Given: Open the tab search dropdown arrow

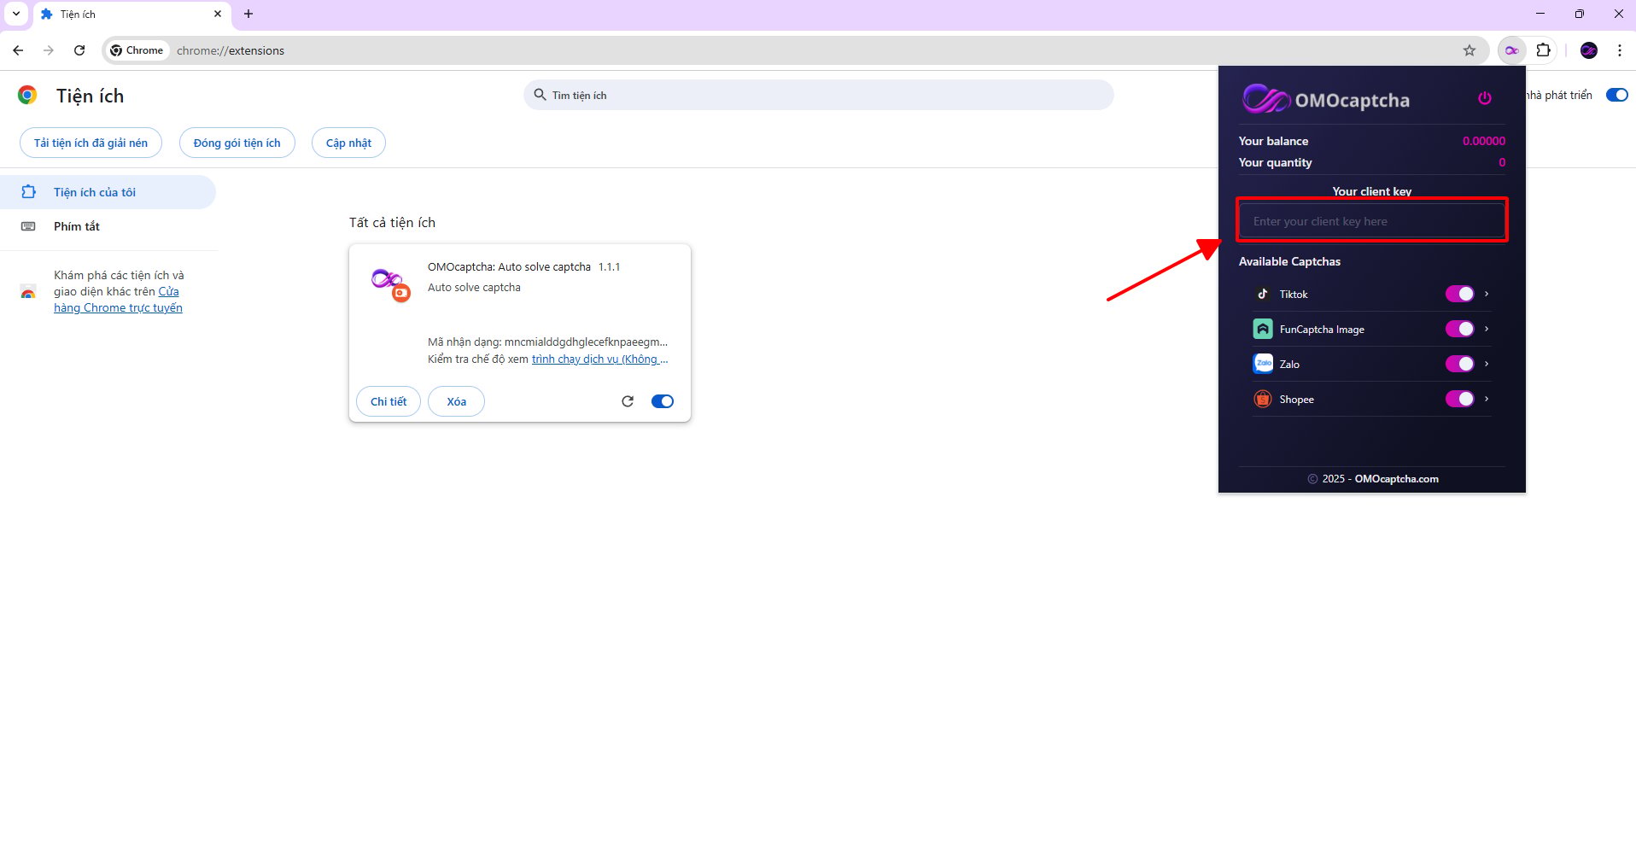Looking at the screenshot, I should [15, 14].
